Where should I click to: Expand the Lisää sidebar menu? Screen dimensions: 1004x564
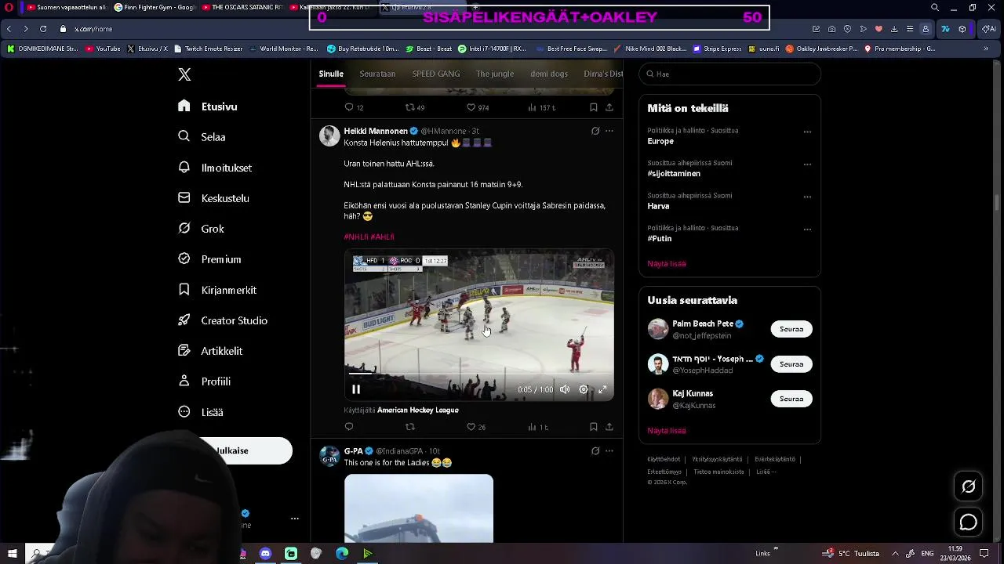(x=201, y=412)
